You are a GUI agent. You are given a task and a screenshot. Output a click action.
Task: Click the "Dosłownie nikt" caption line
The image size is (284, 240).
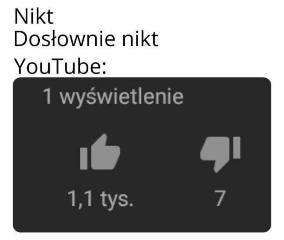click(86, 39)
